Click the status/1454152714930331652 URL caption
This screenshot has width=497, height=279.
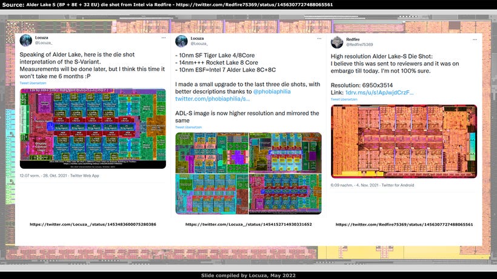point(248,225)
